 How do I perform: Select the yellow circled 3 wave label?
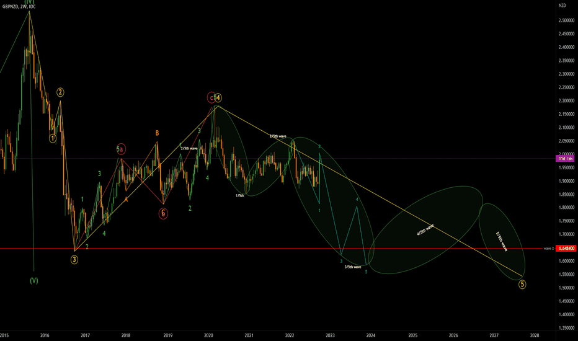click(x=74, y=260)
